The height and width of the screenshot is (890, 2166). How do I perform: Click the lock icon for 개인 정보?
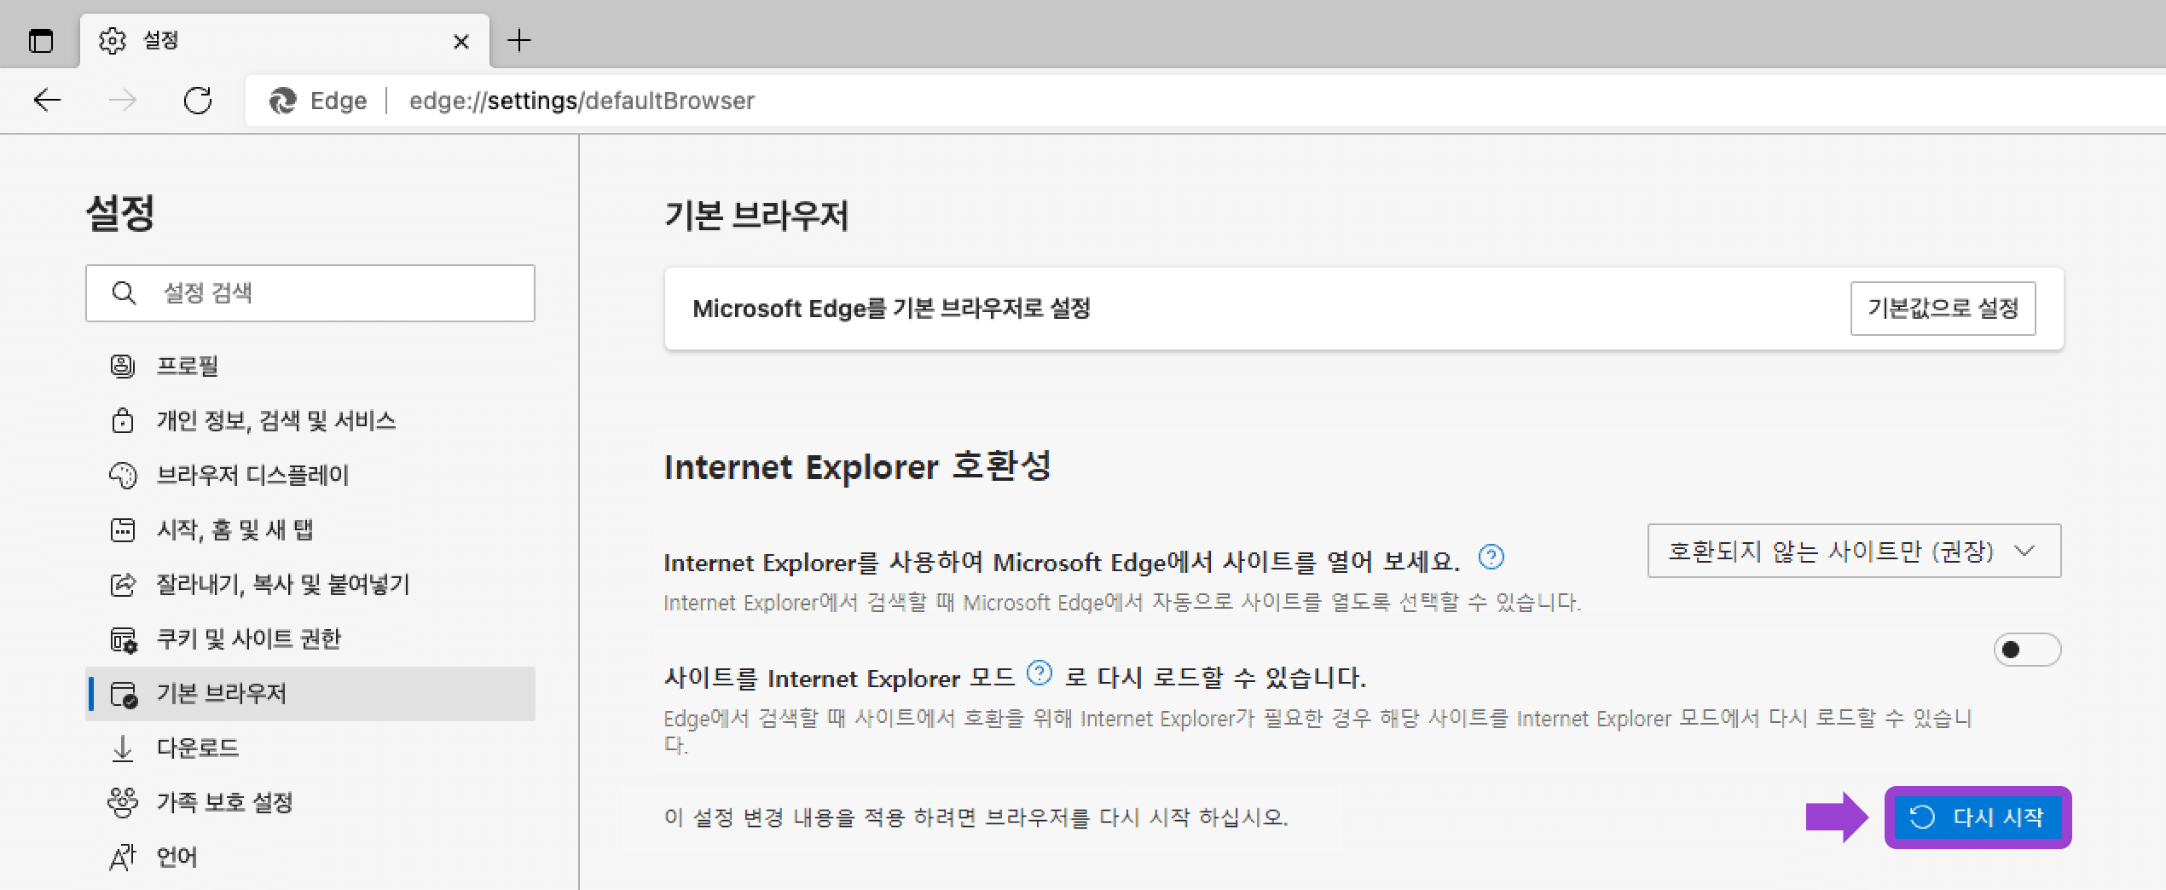(123, 420)
